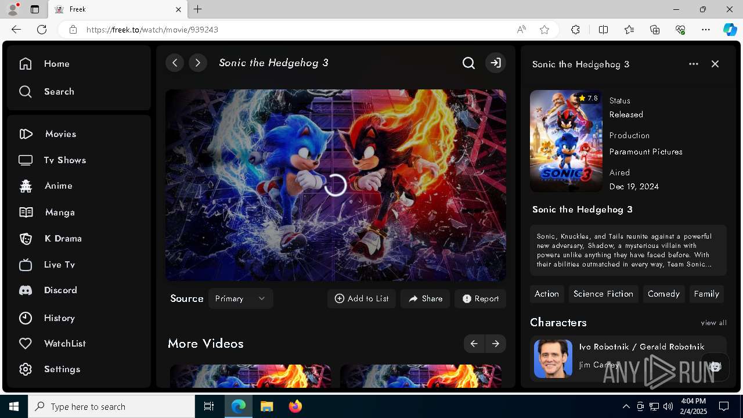Screen dimensions: 743x418
Task: Open browser Read aloud icon
Action: point(521,30)
